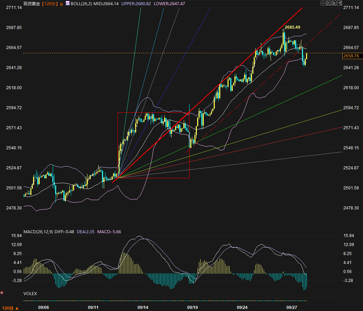Click the 09/24 date on time axis
This screenshot has width=363, height=311.
pos(242,307)
